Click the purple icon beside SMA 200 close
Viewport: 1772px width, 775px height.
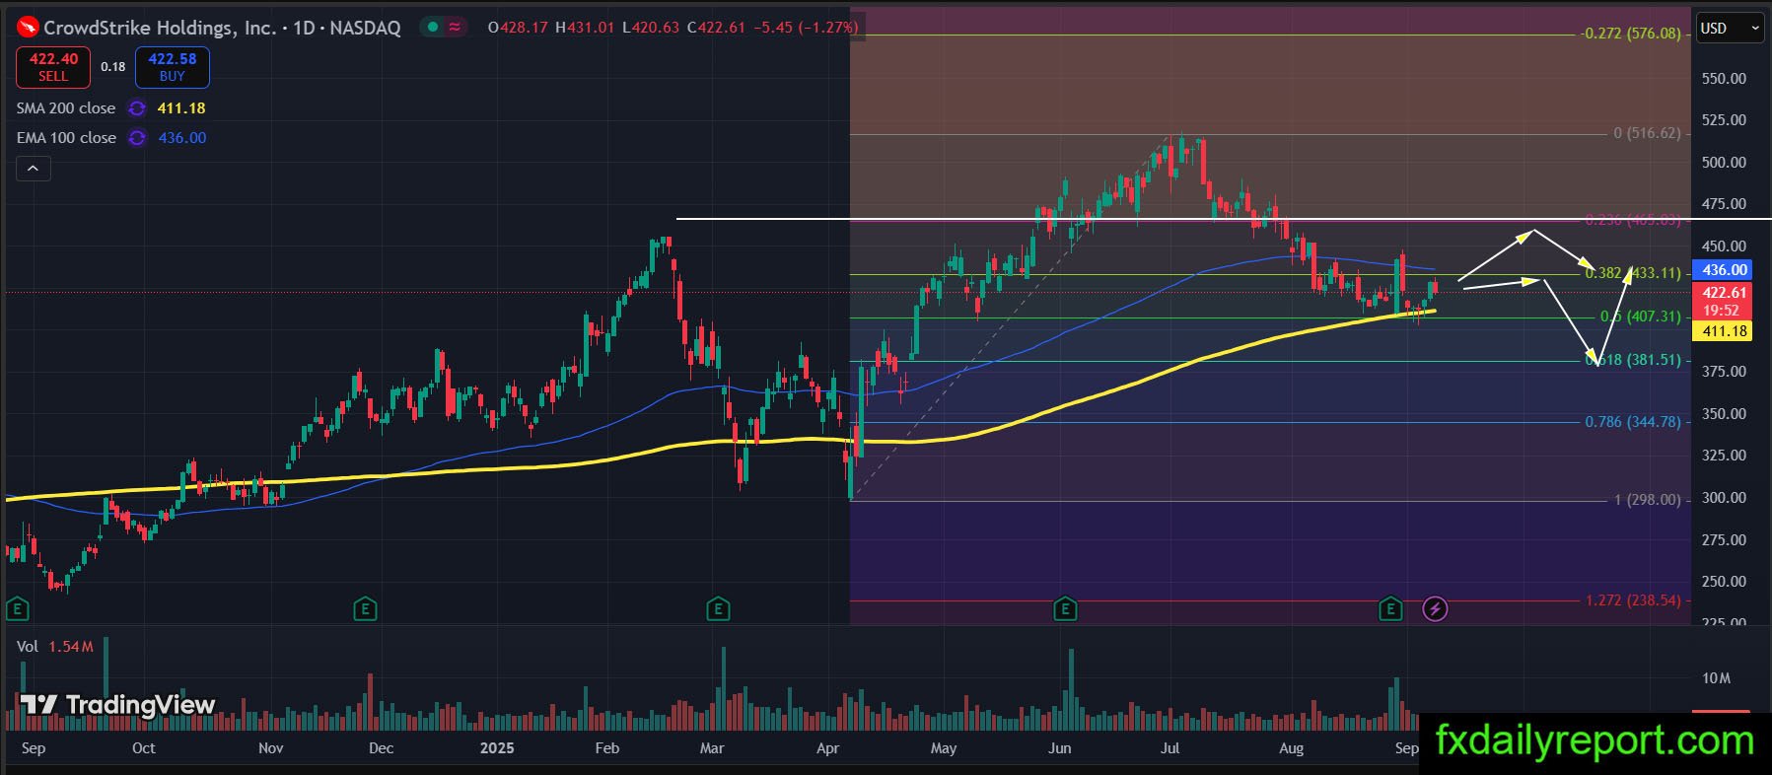[137, 108]
